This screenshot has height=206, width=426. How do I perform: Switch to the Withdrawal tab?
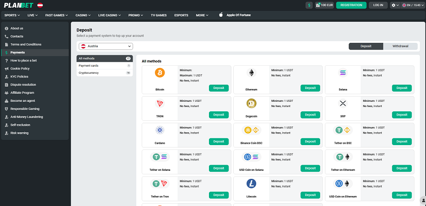pos(400,46)
